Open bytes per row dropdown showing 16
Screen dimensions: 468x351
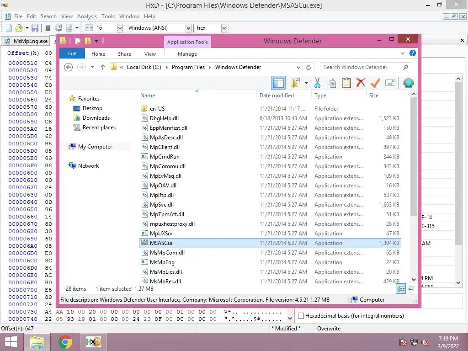(x=120, y=28)
